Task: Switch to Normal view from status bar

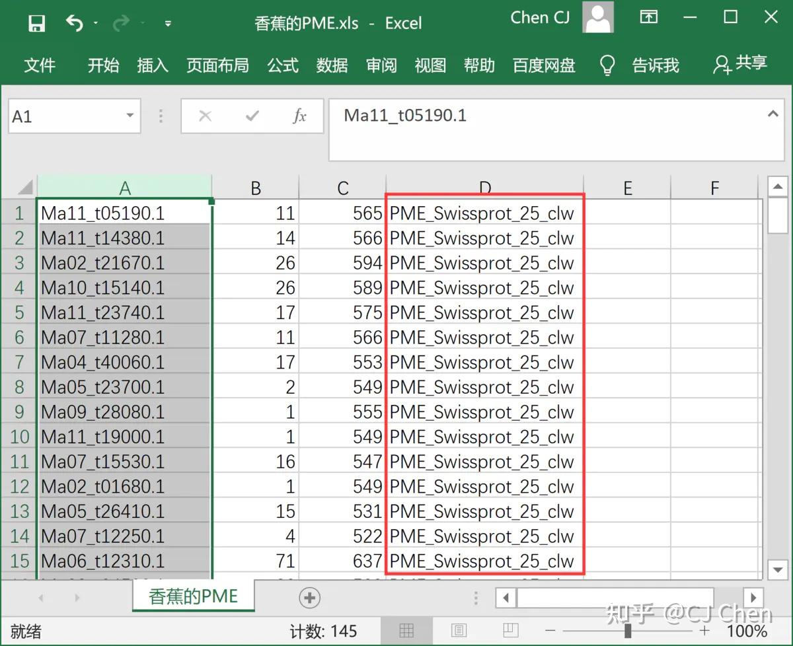Action: tap(406, 630)
